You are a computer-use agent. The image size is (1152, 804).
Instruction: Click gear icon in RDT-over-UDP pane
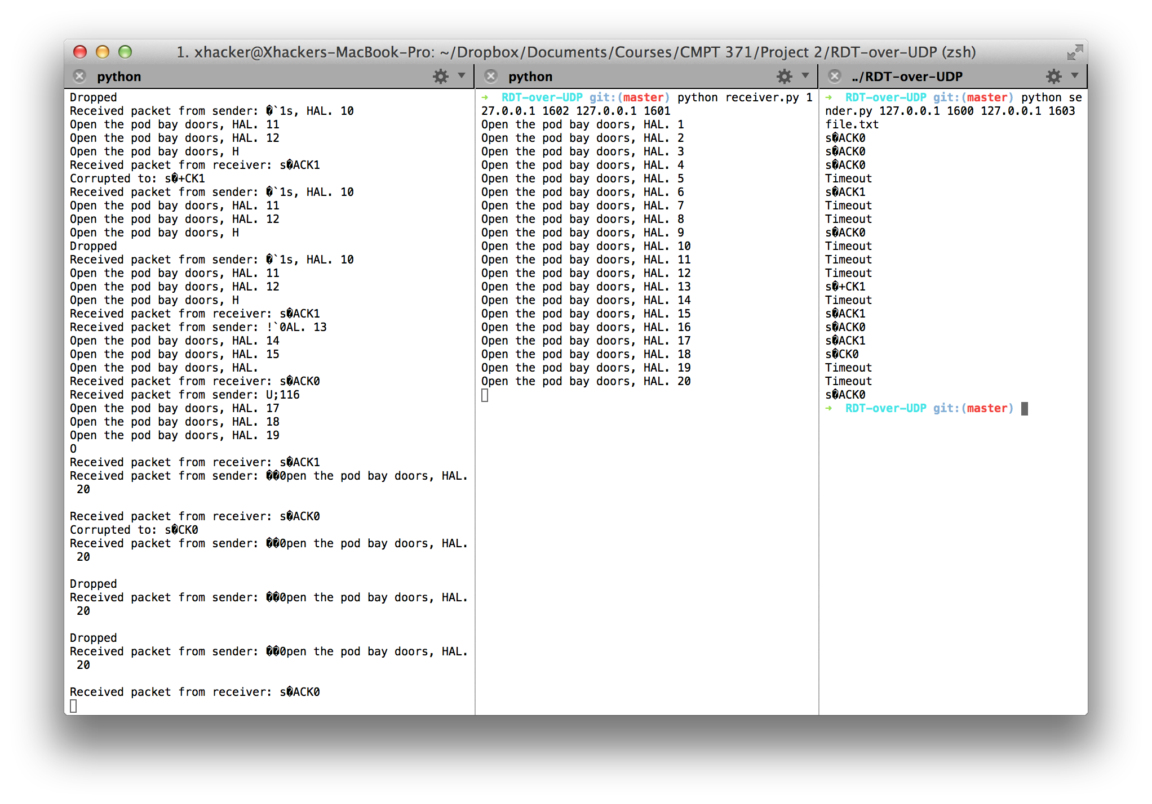point(1053,76)
